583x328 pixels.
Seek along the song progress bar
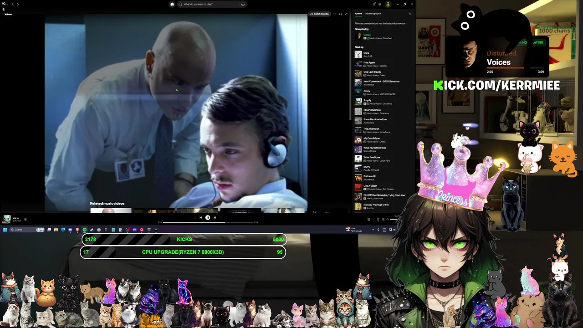pyautogui.click(x=208, y=222)
